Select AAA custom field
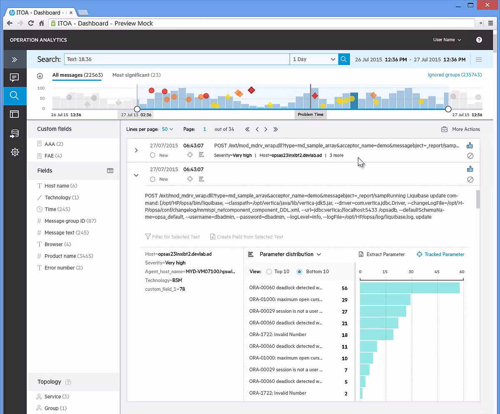Screen dimensions: 500x414 [x=50, y=144]
